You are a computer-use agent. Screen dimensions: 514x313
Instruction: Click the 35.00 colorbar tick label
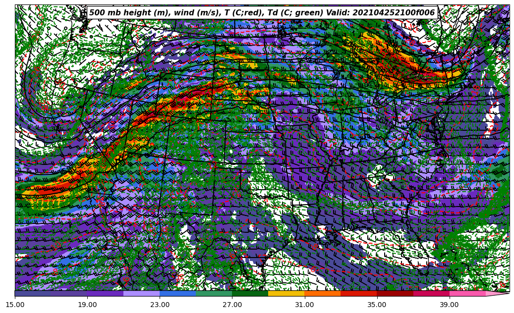click(x=377, y=305)
